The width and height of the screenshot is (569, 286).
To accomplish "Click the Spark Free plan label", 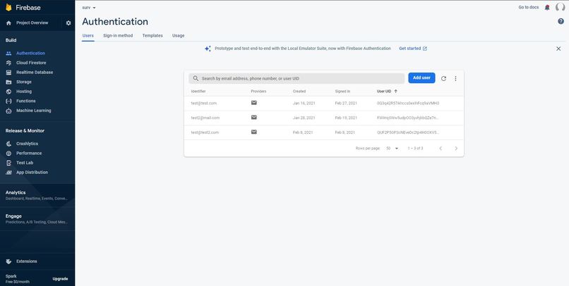I will [x=18, y=279].
